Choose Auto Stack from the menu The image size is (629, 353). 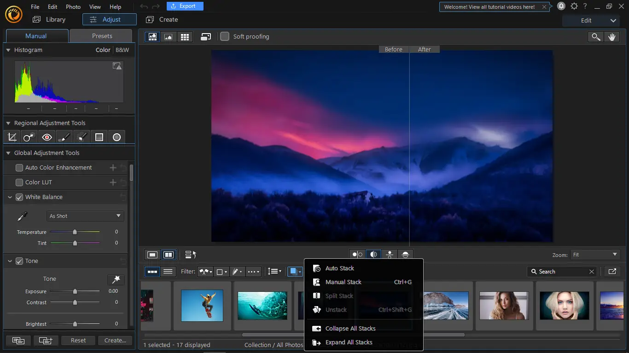click(x=339, y=268)
